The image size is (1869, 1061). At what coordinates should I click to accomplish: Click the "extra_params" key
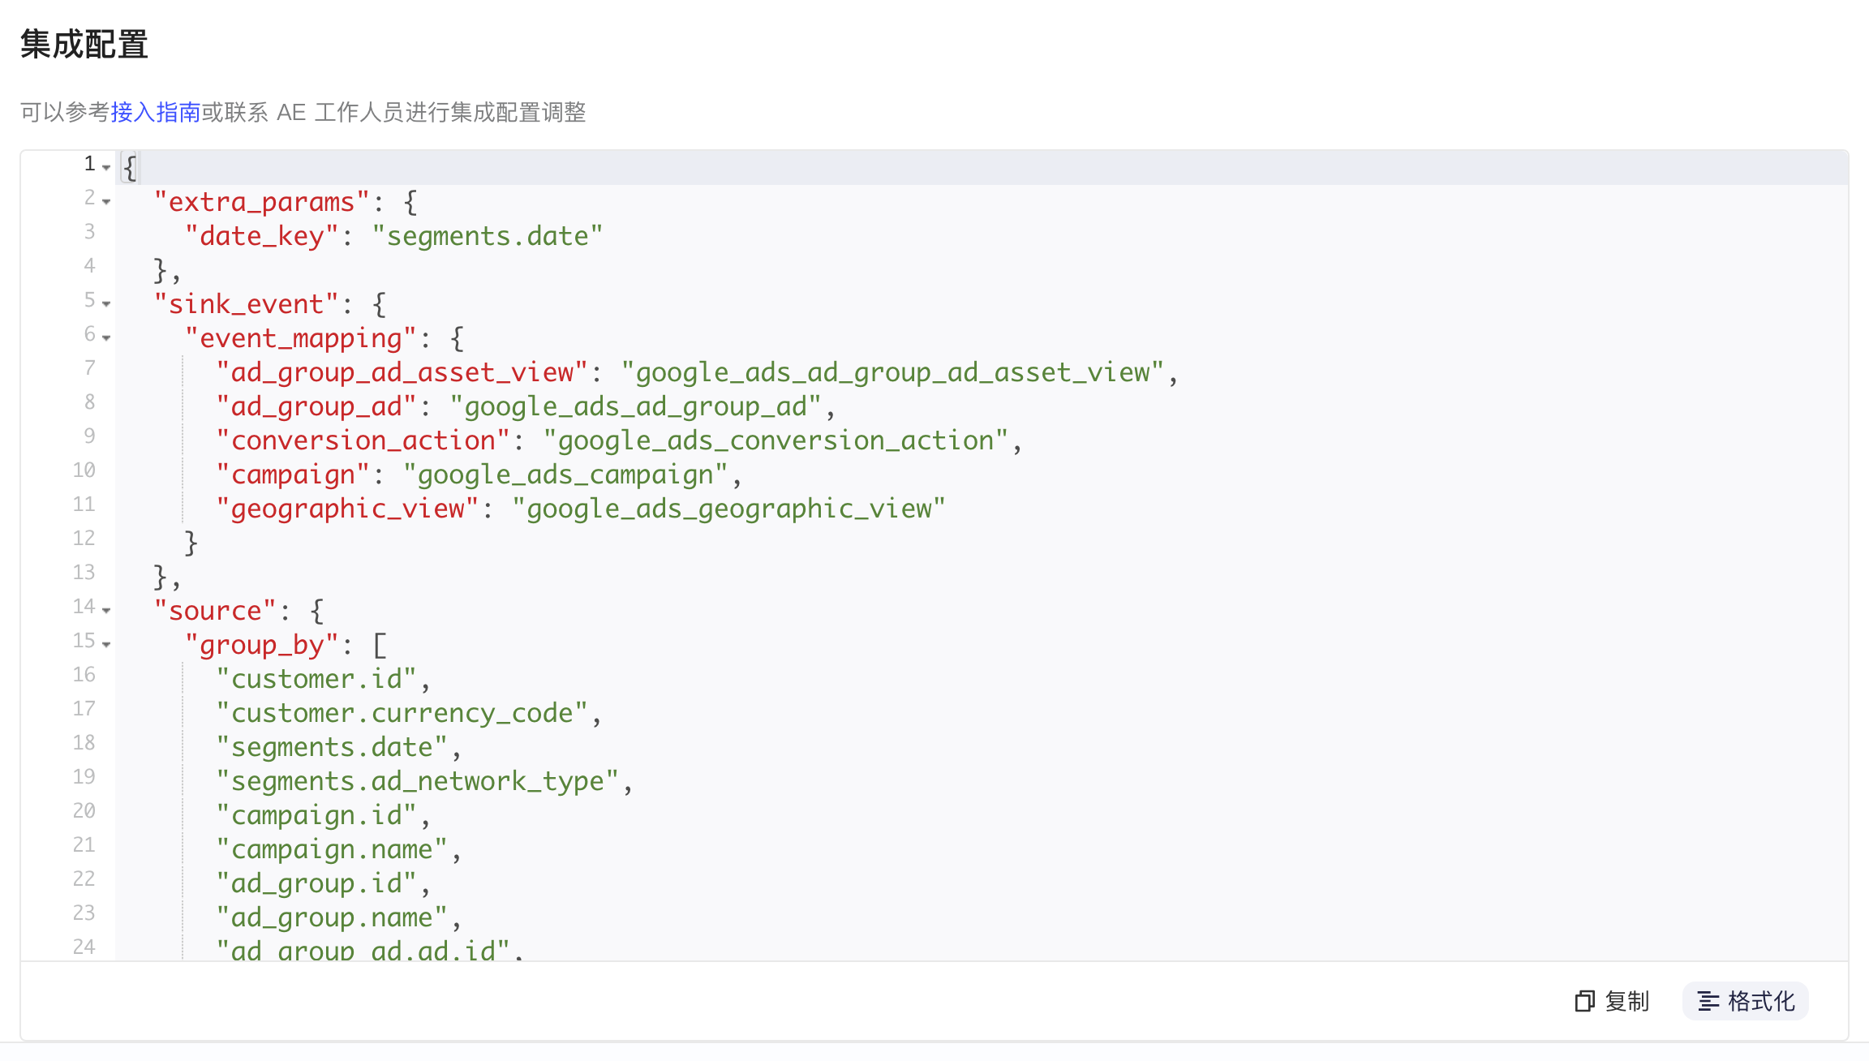262,202
